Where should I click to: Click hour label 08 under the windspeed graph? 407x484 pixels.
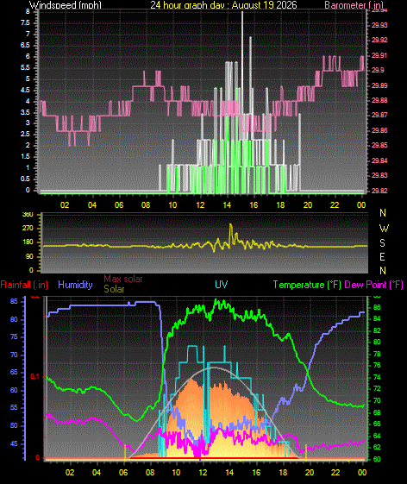(x=146, y=205)
